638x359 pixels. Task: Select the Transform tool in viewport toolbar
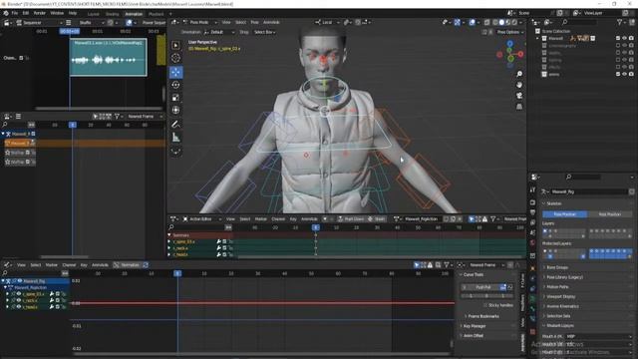(175, 110)
